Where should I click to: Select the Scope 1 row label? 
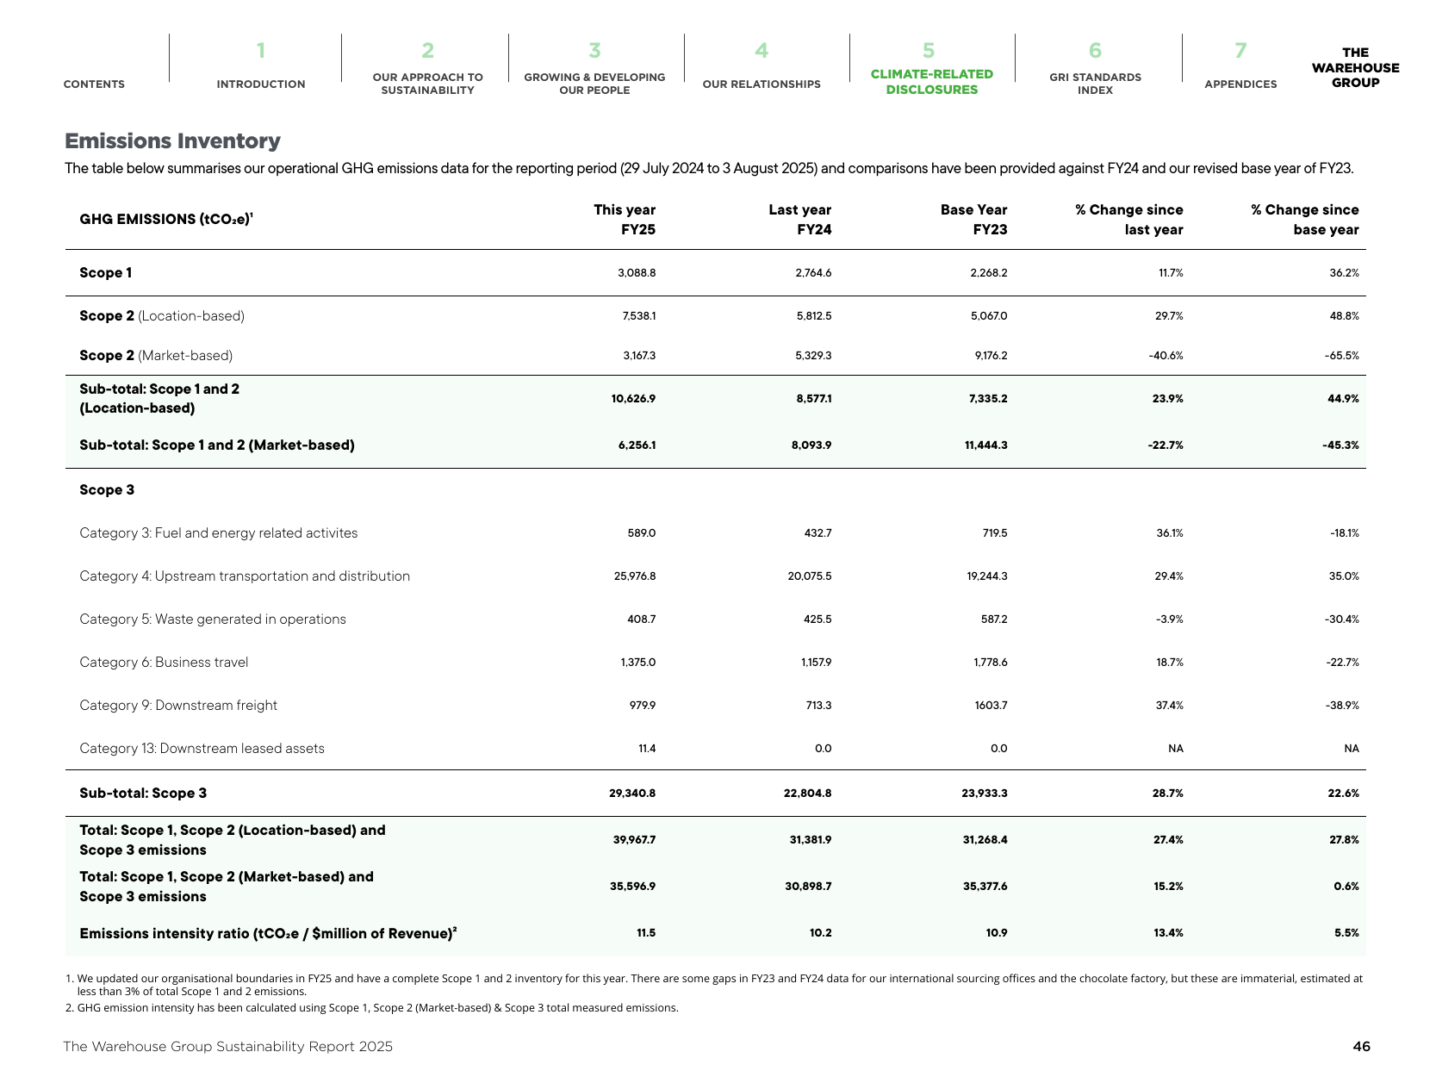point(106,273)
